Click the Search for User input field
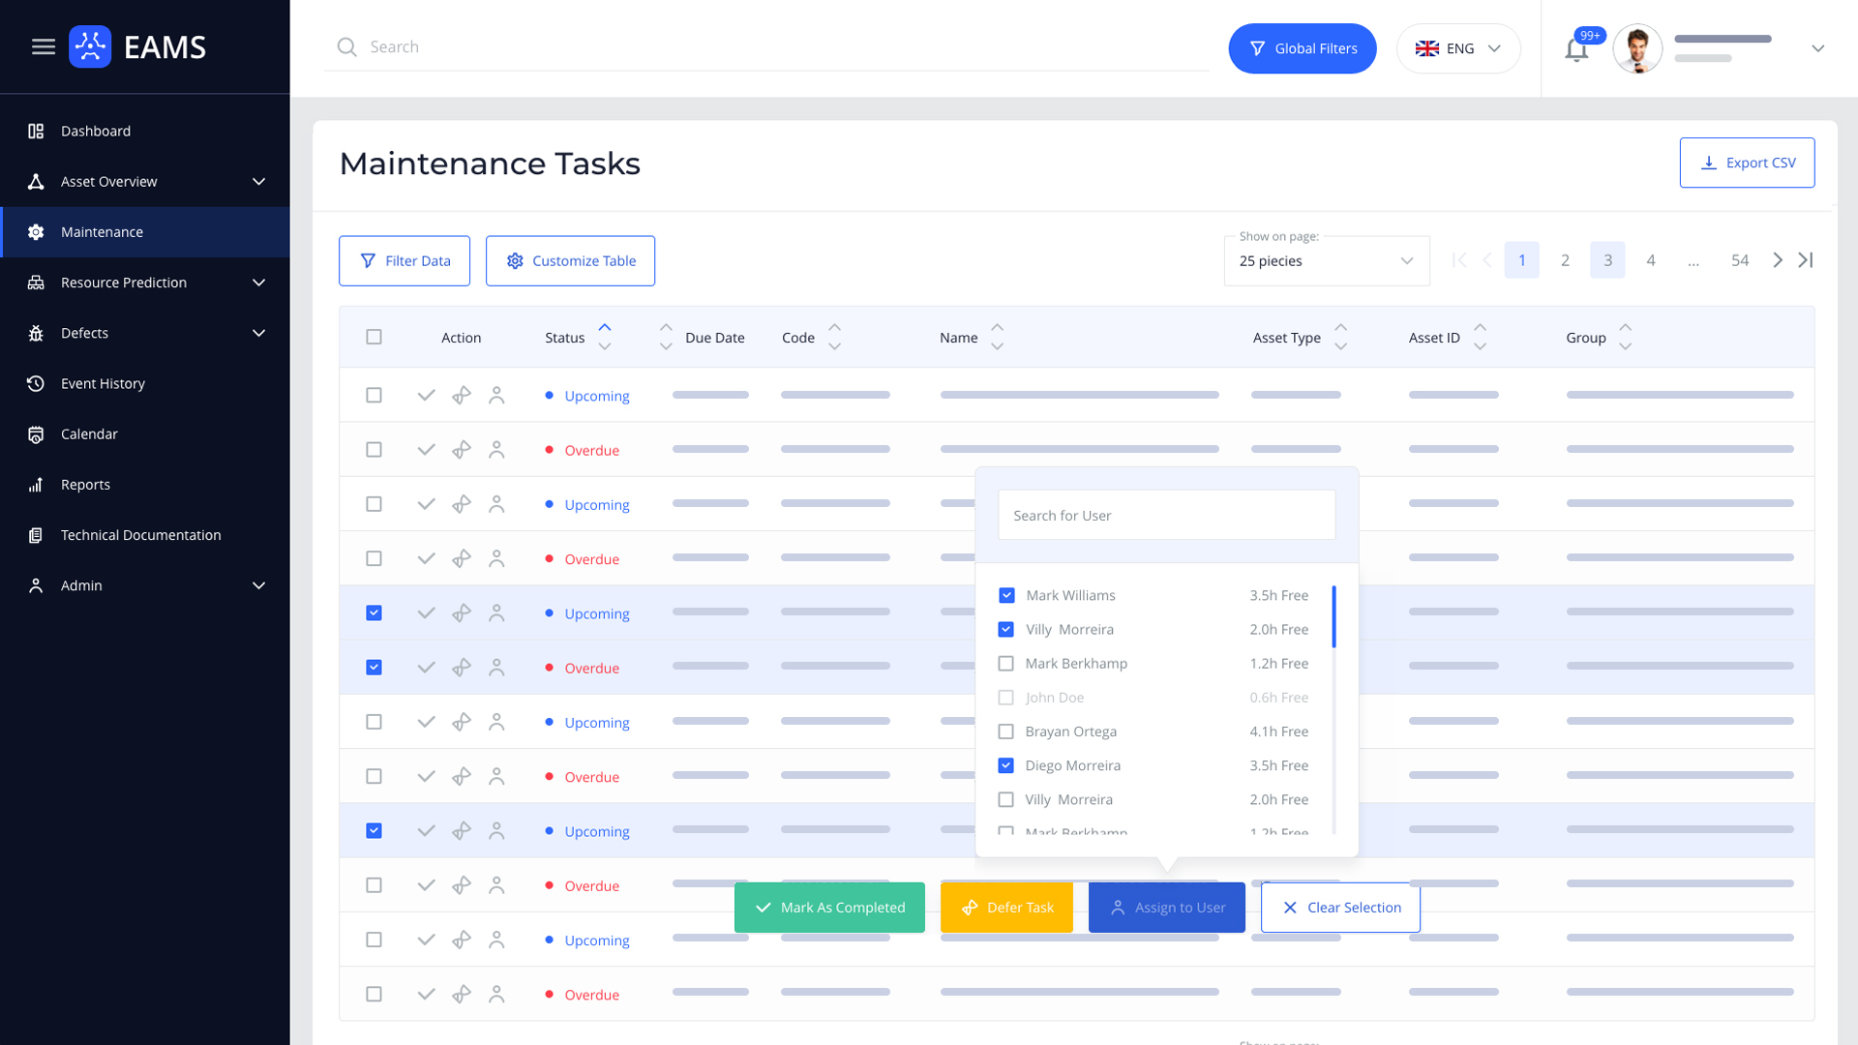Screen dimensions: 1858x1045 [x=1166, y=514]
